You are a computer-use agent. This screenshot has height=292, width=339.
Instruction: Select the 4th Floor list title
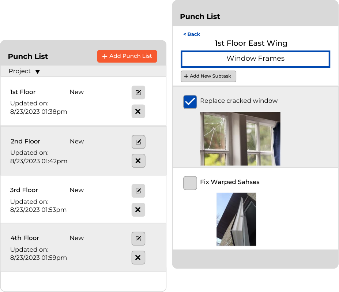[x=25, y=238]
